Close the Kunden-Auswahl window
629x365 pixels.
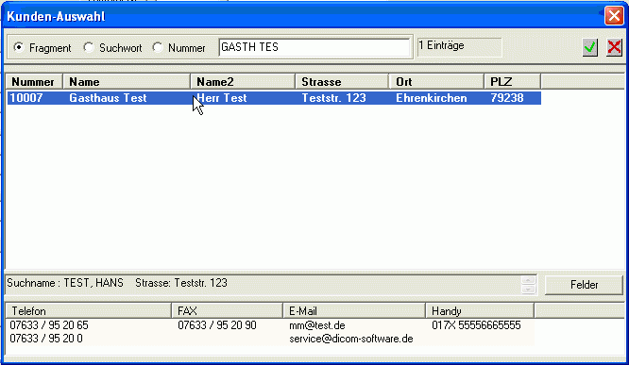(614, 16)
